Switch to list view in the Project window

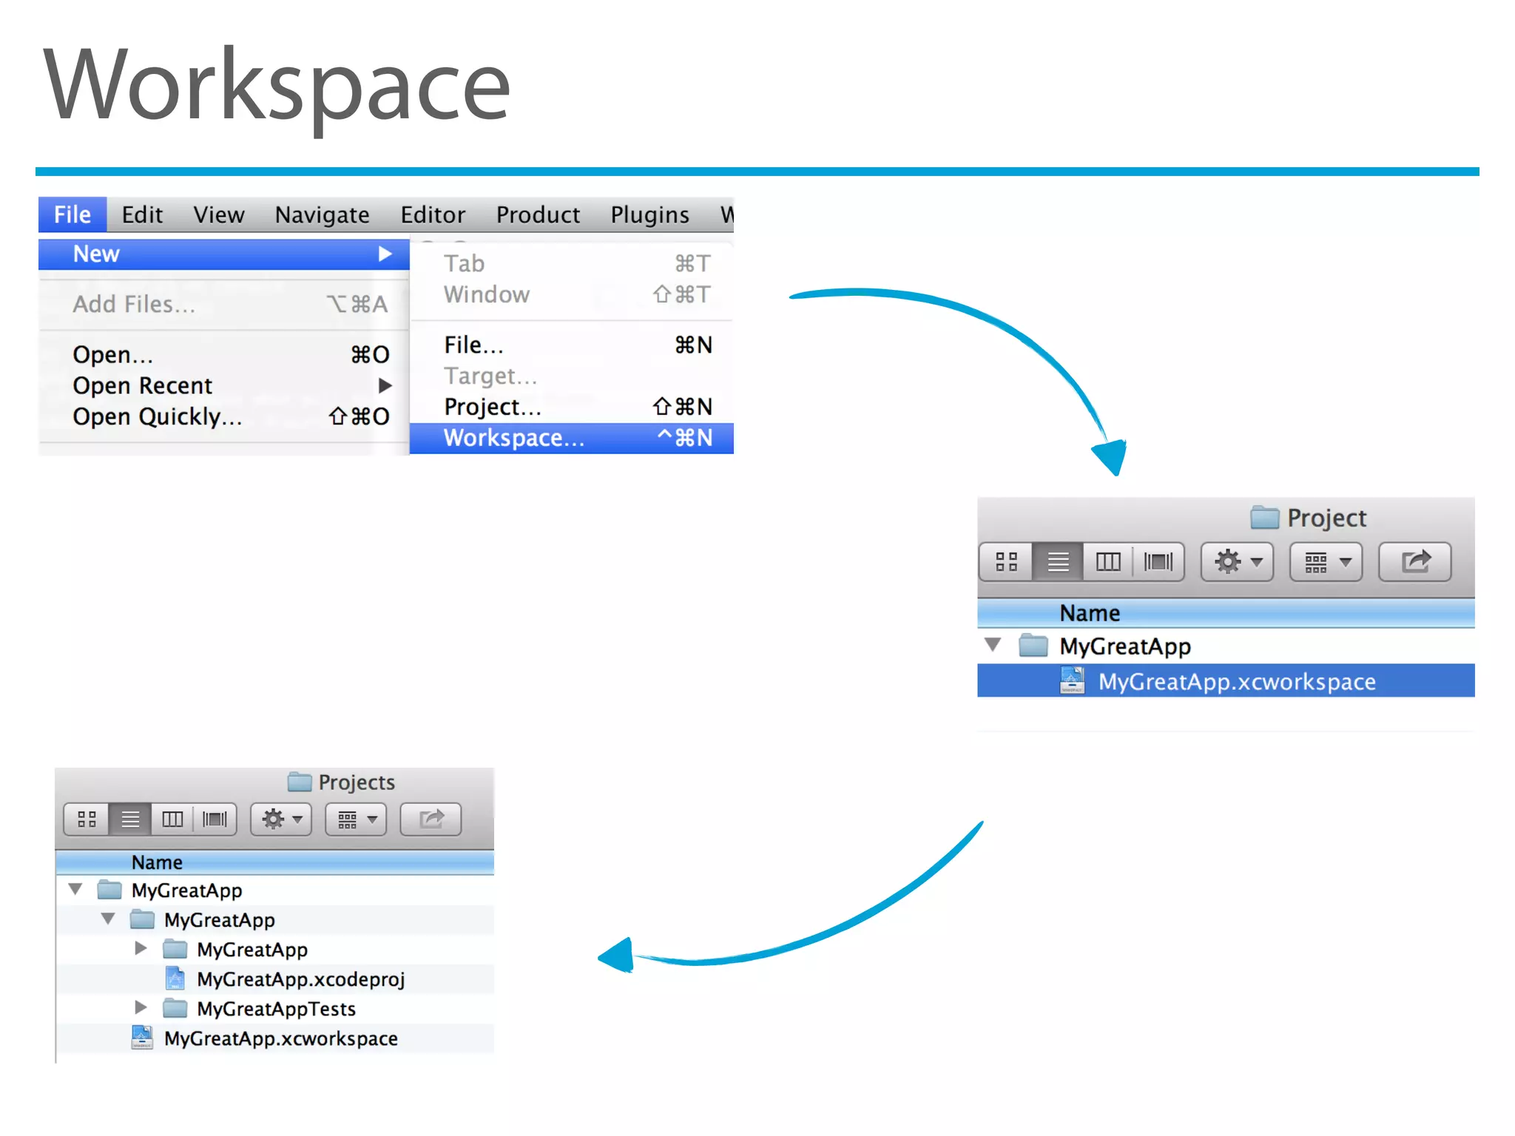click(1058, 562)
